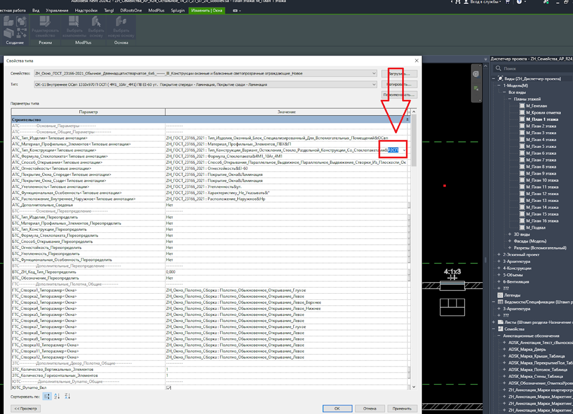
Task: Click the green zoom region icon in navigation bar
Action: [x=476, y=88]
